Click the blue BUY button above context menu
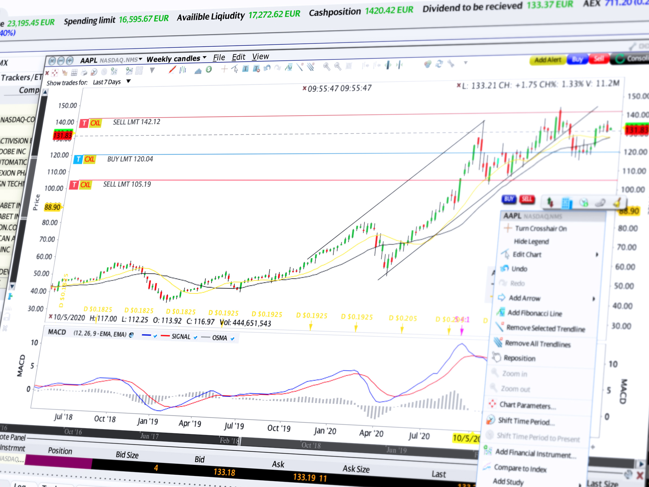This screenshot has width=649, height=487. coord(509,199)
